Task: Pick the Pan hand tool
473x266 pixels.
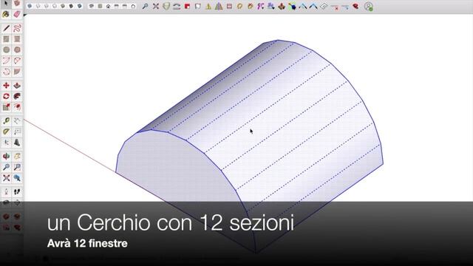Action: pos(17,156)
